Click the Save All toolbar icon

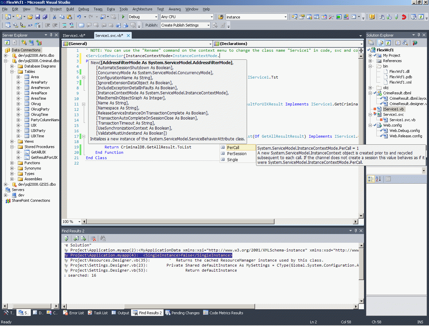point(45,17)
